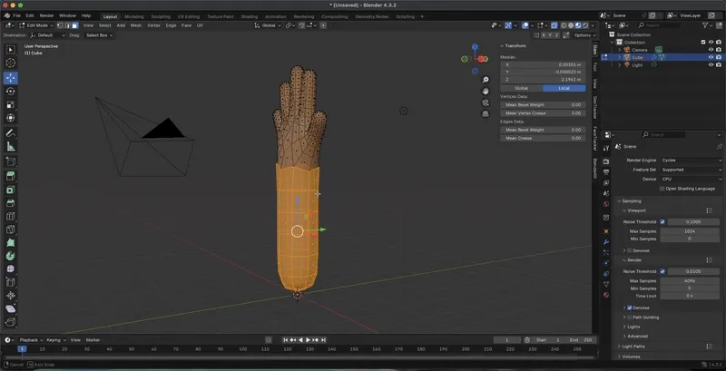Open the viewport Options button
This screenshot has height=371, width=726.
[583, 35]
